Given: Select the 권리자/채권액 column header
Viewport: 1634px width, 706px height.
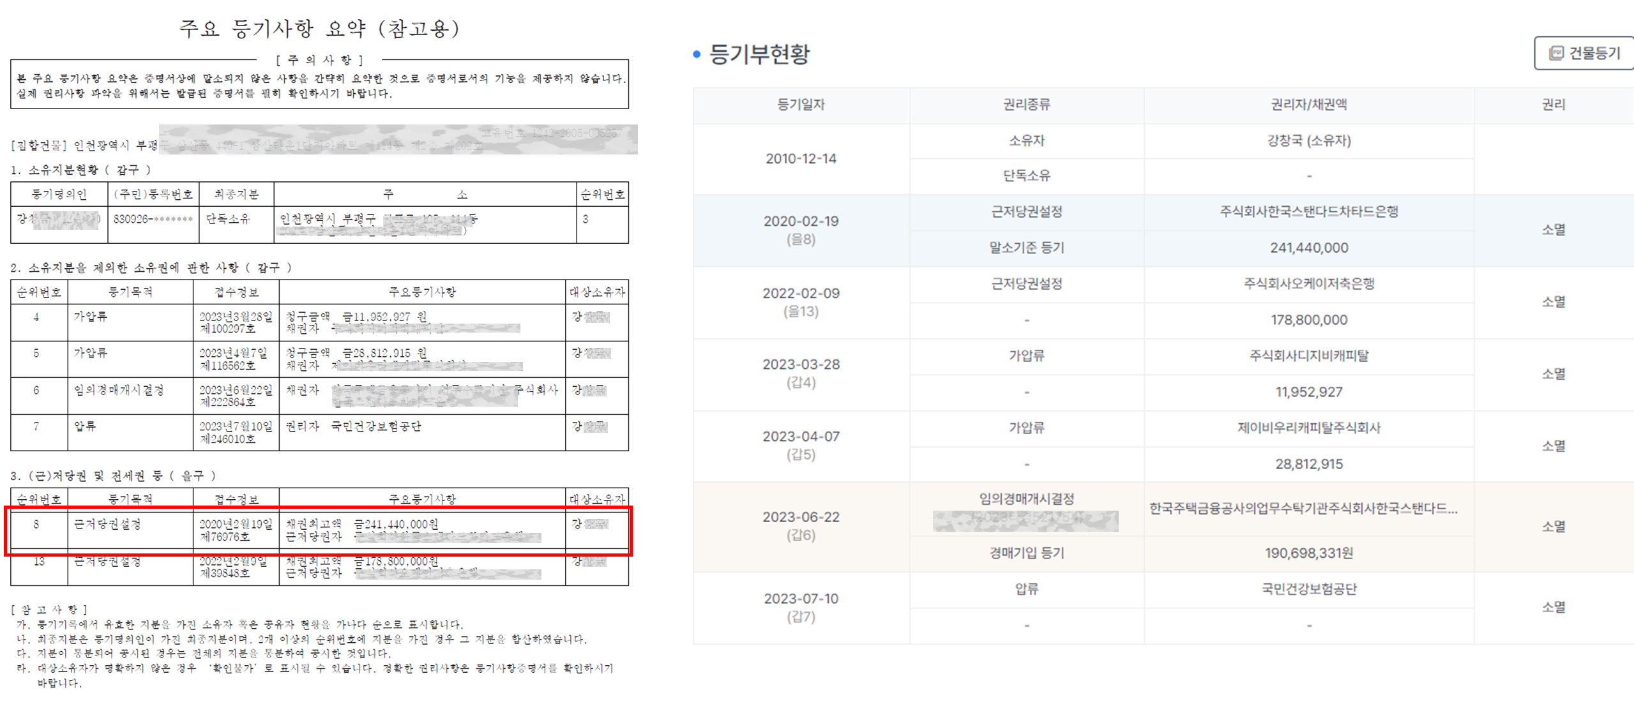Looking at the screenshot, I should click(1308, 105).
